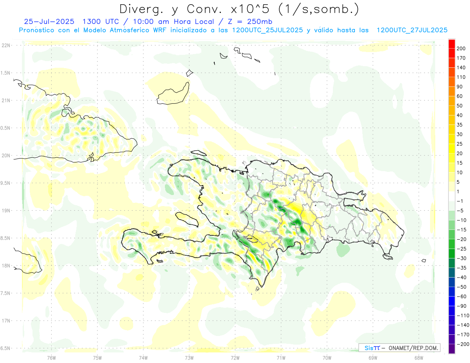Click the '72W' longitude label
Viewport: 470px width, 363px height.
pos(235,358)
